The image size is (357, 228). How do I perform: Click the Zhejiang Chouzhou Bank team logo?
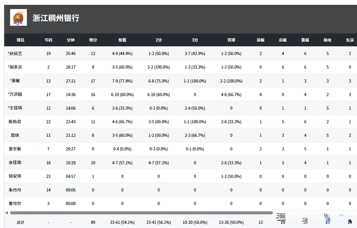coord(18,17)
